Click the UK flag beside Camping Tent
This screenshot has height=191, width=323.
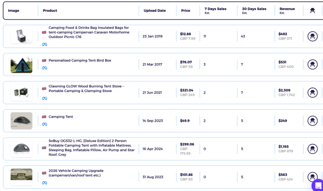pos(44,117)
